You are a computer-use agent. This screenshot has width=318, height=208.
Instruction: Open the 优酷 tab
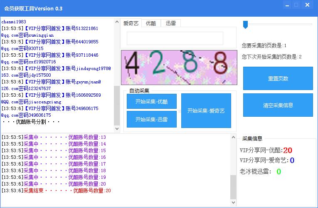click(151, 23)
